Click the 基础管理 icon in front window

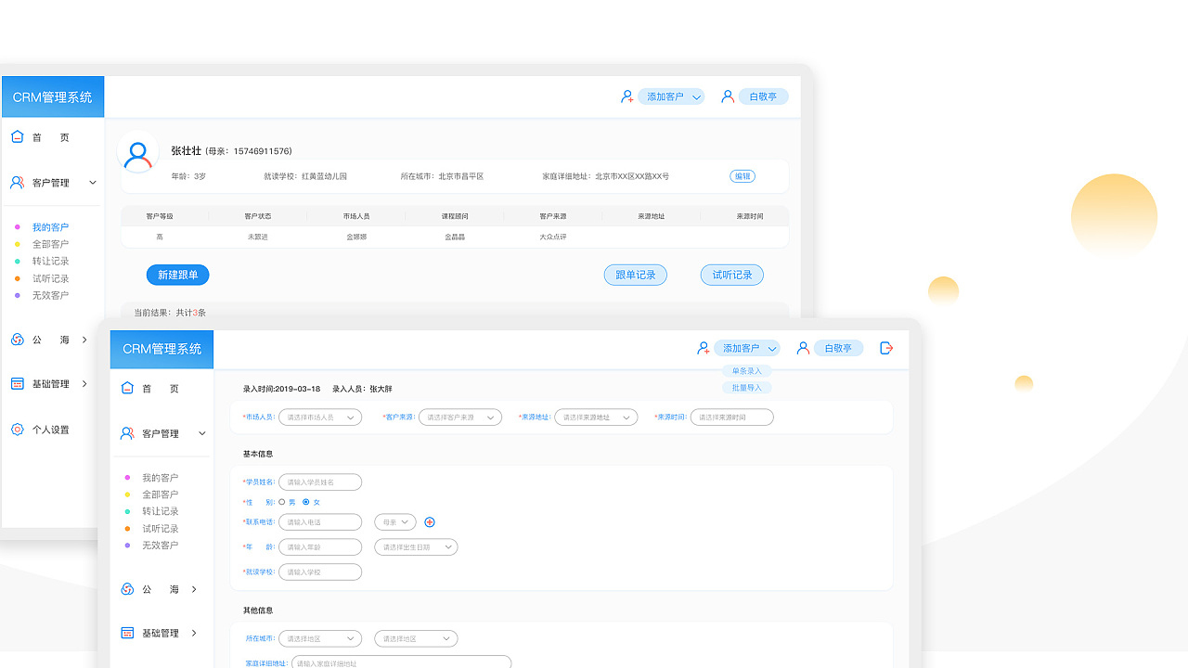[x=127, y=633]
